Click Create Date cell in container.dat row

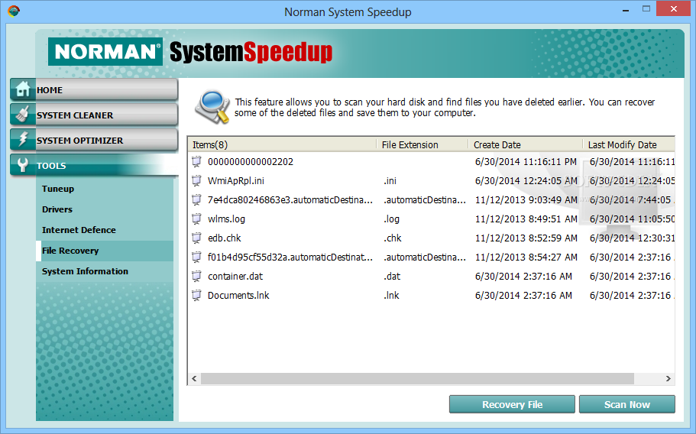tap(523, 276)
